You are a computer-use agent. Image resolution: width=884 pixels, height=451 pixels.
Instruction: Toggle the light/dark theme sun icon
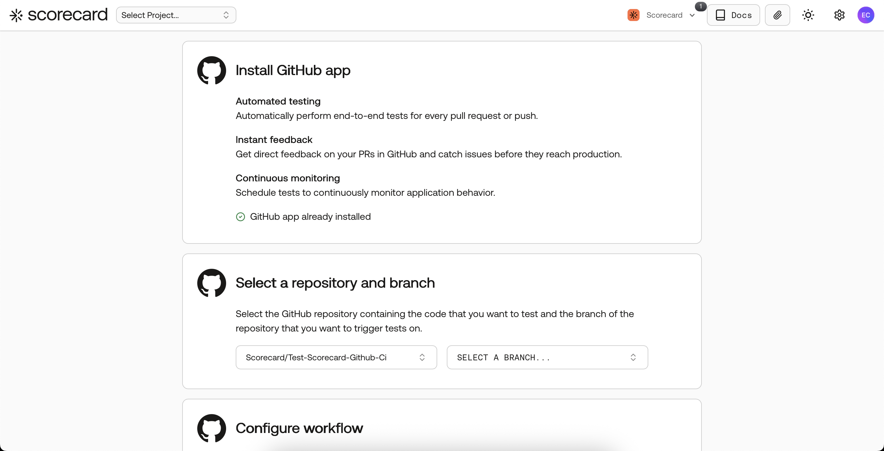[x=808, y=15]
